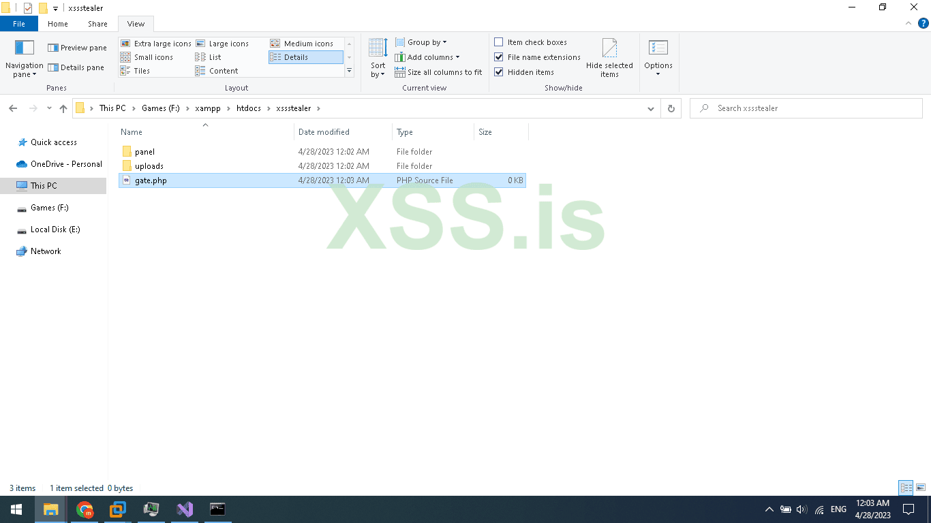The height and width of the screenshot is (523, 931).
Task: Click Size all columns to fit
Action: 438,72
